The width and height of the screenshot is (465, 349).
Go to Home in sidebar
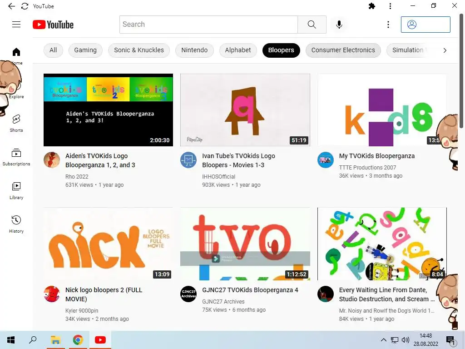point(16,56)
